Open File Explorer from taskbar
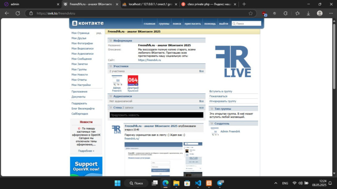 [176, 183]
